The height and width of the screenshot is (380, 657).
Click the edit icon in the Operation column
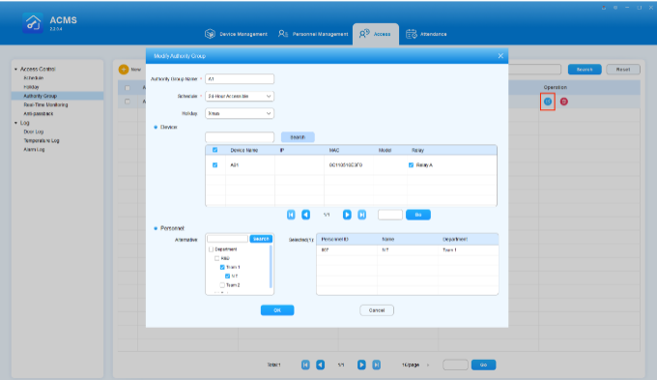pyautogui.click(x=547, y=102)
